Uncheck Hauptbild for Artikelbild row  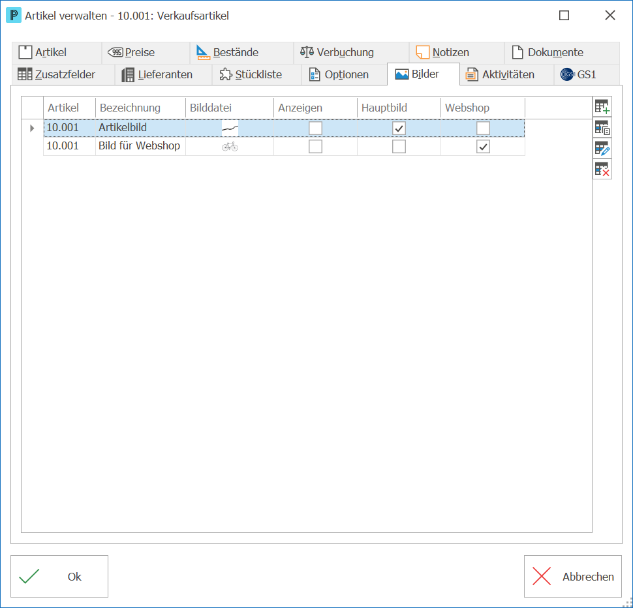click(x=399, y=129)
